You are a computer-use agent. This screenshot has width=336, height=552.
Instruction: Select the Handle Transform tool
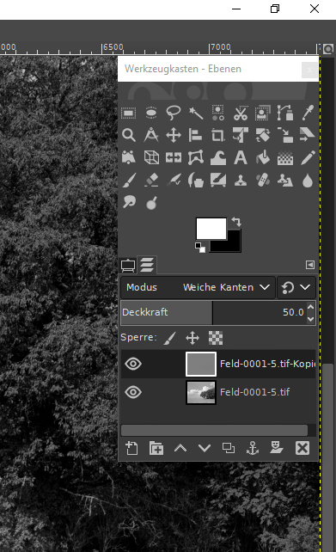click(128, 157)
